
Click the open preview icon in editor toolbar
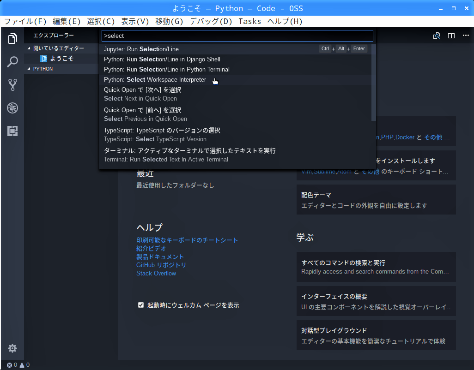point(437,36)
